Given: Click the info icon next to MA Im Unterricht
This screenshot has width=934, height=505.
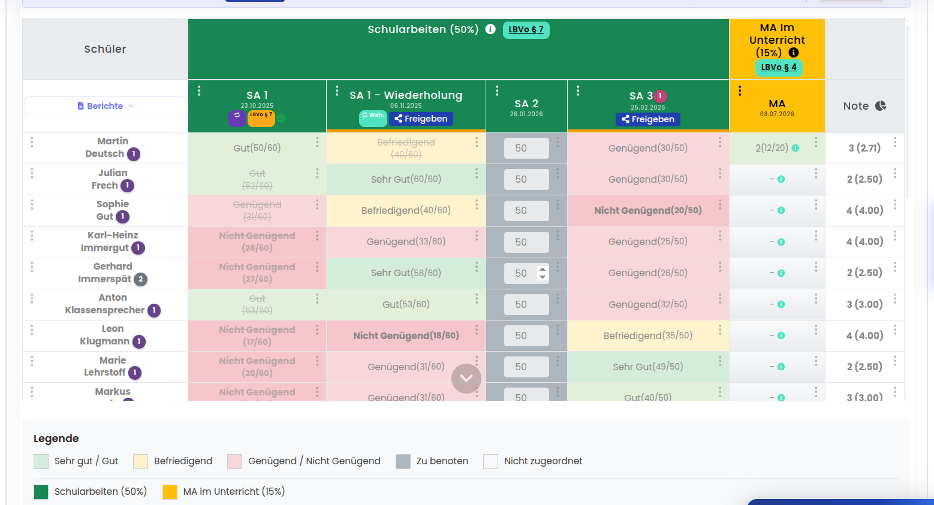Looking at the screenshot, I should point(794,53).
